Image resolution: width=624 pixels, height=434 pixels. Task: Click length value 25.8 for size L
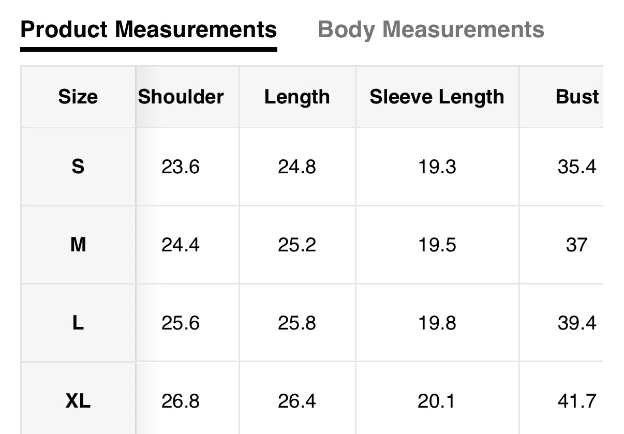click(x=297, y=323)
